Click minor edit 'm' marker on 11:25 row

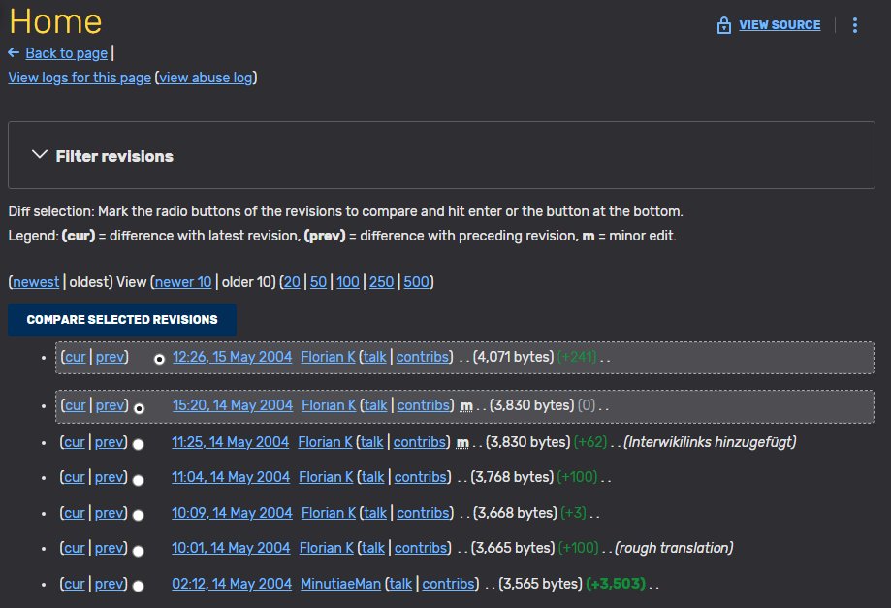tap(462, 442)
